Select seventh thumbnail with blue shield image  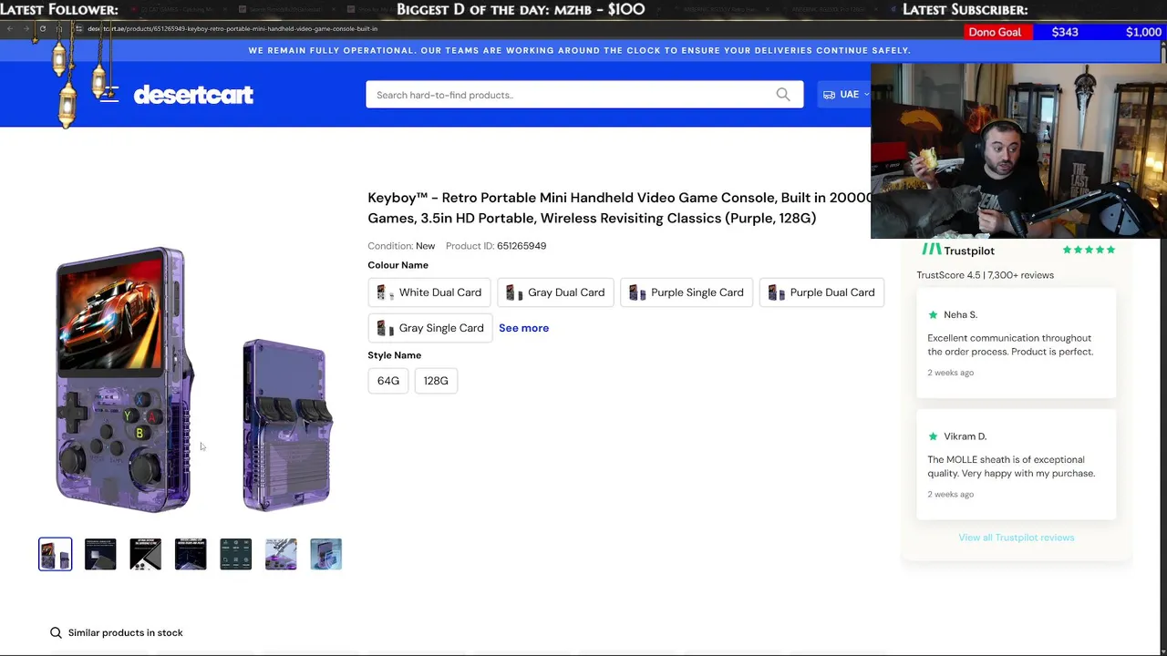click(x=325, y=554)
